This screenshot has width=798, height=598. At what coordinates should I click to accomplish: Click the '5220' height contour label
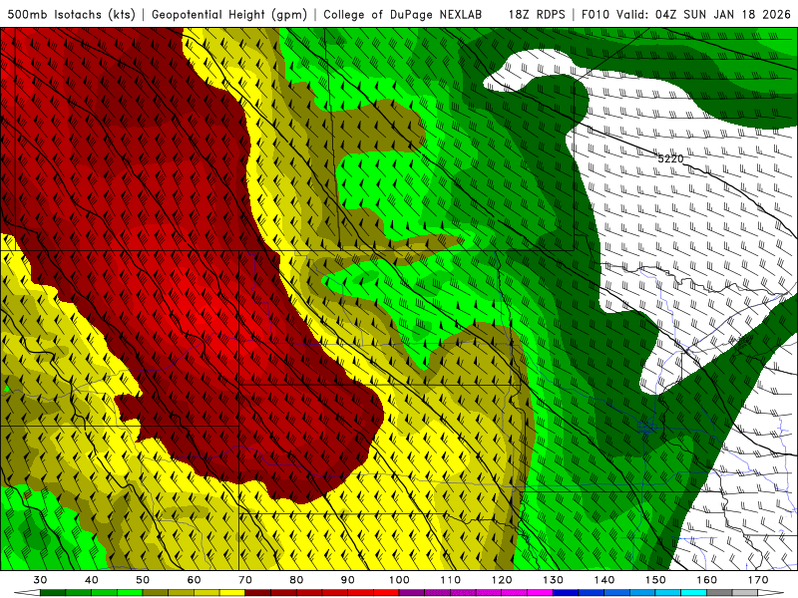(x=670, y=158)
